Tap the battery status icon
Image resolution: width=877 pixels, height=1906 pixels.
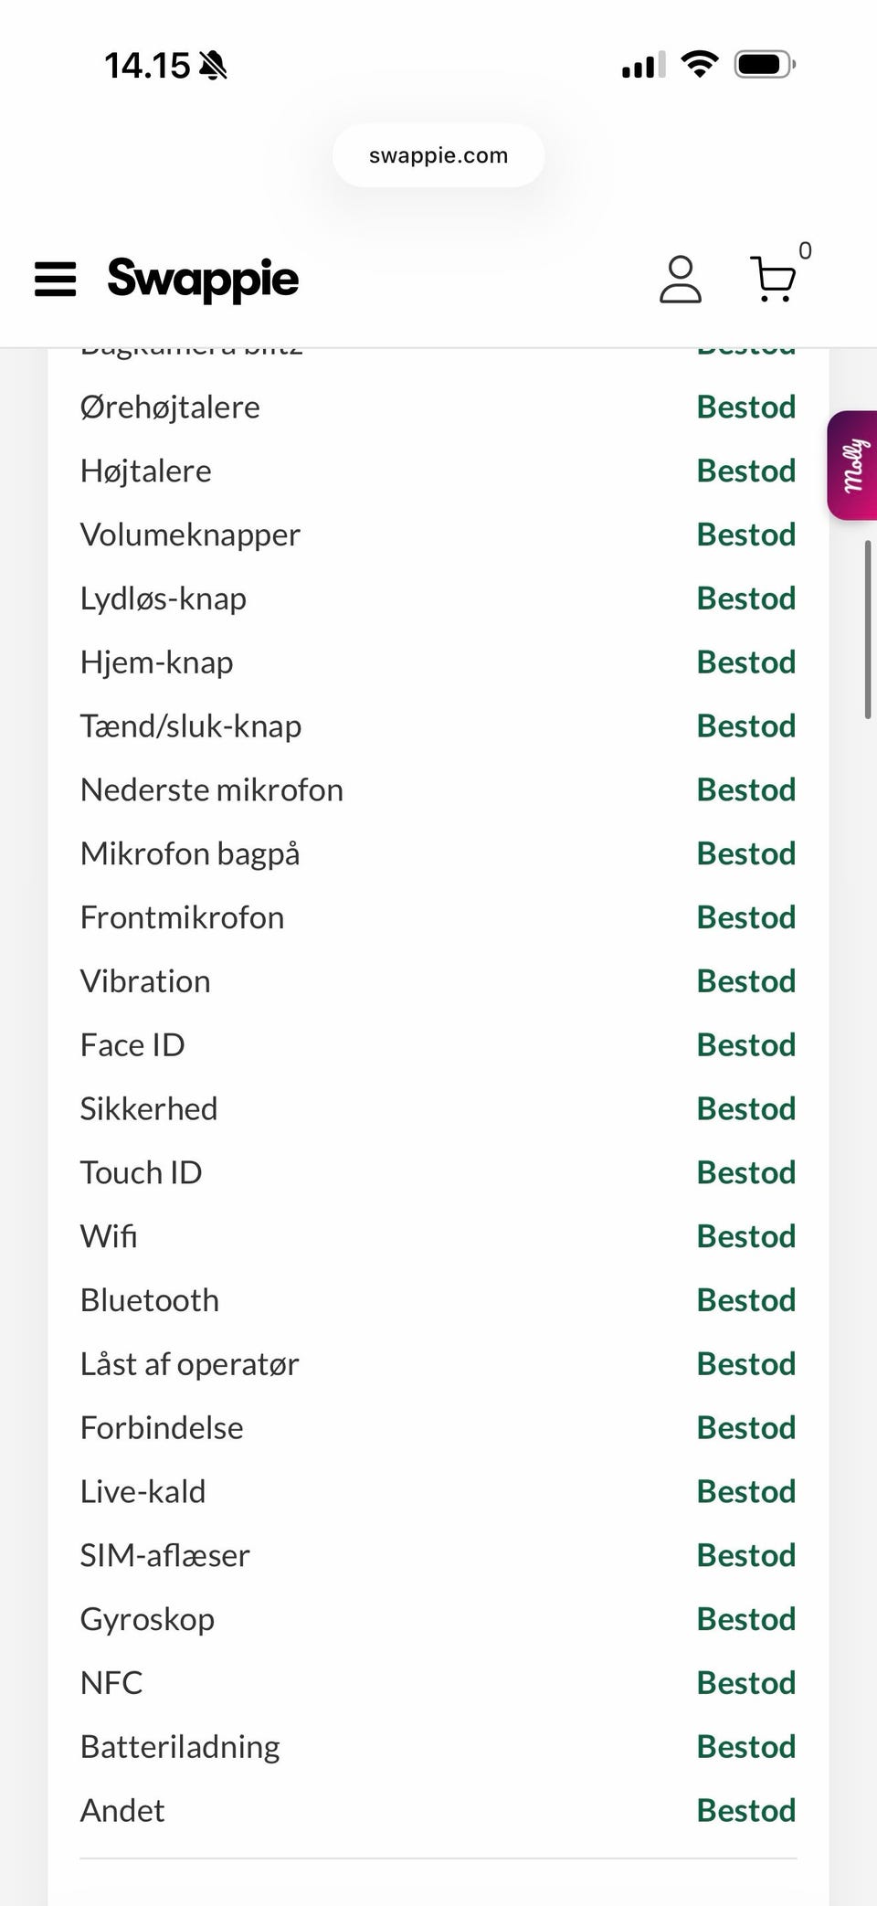click(x=765, y=65)
